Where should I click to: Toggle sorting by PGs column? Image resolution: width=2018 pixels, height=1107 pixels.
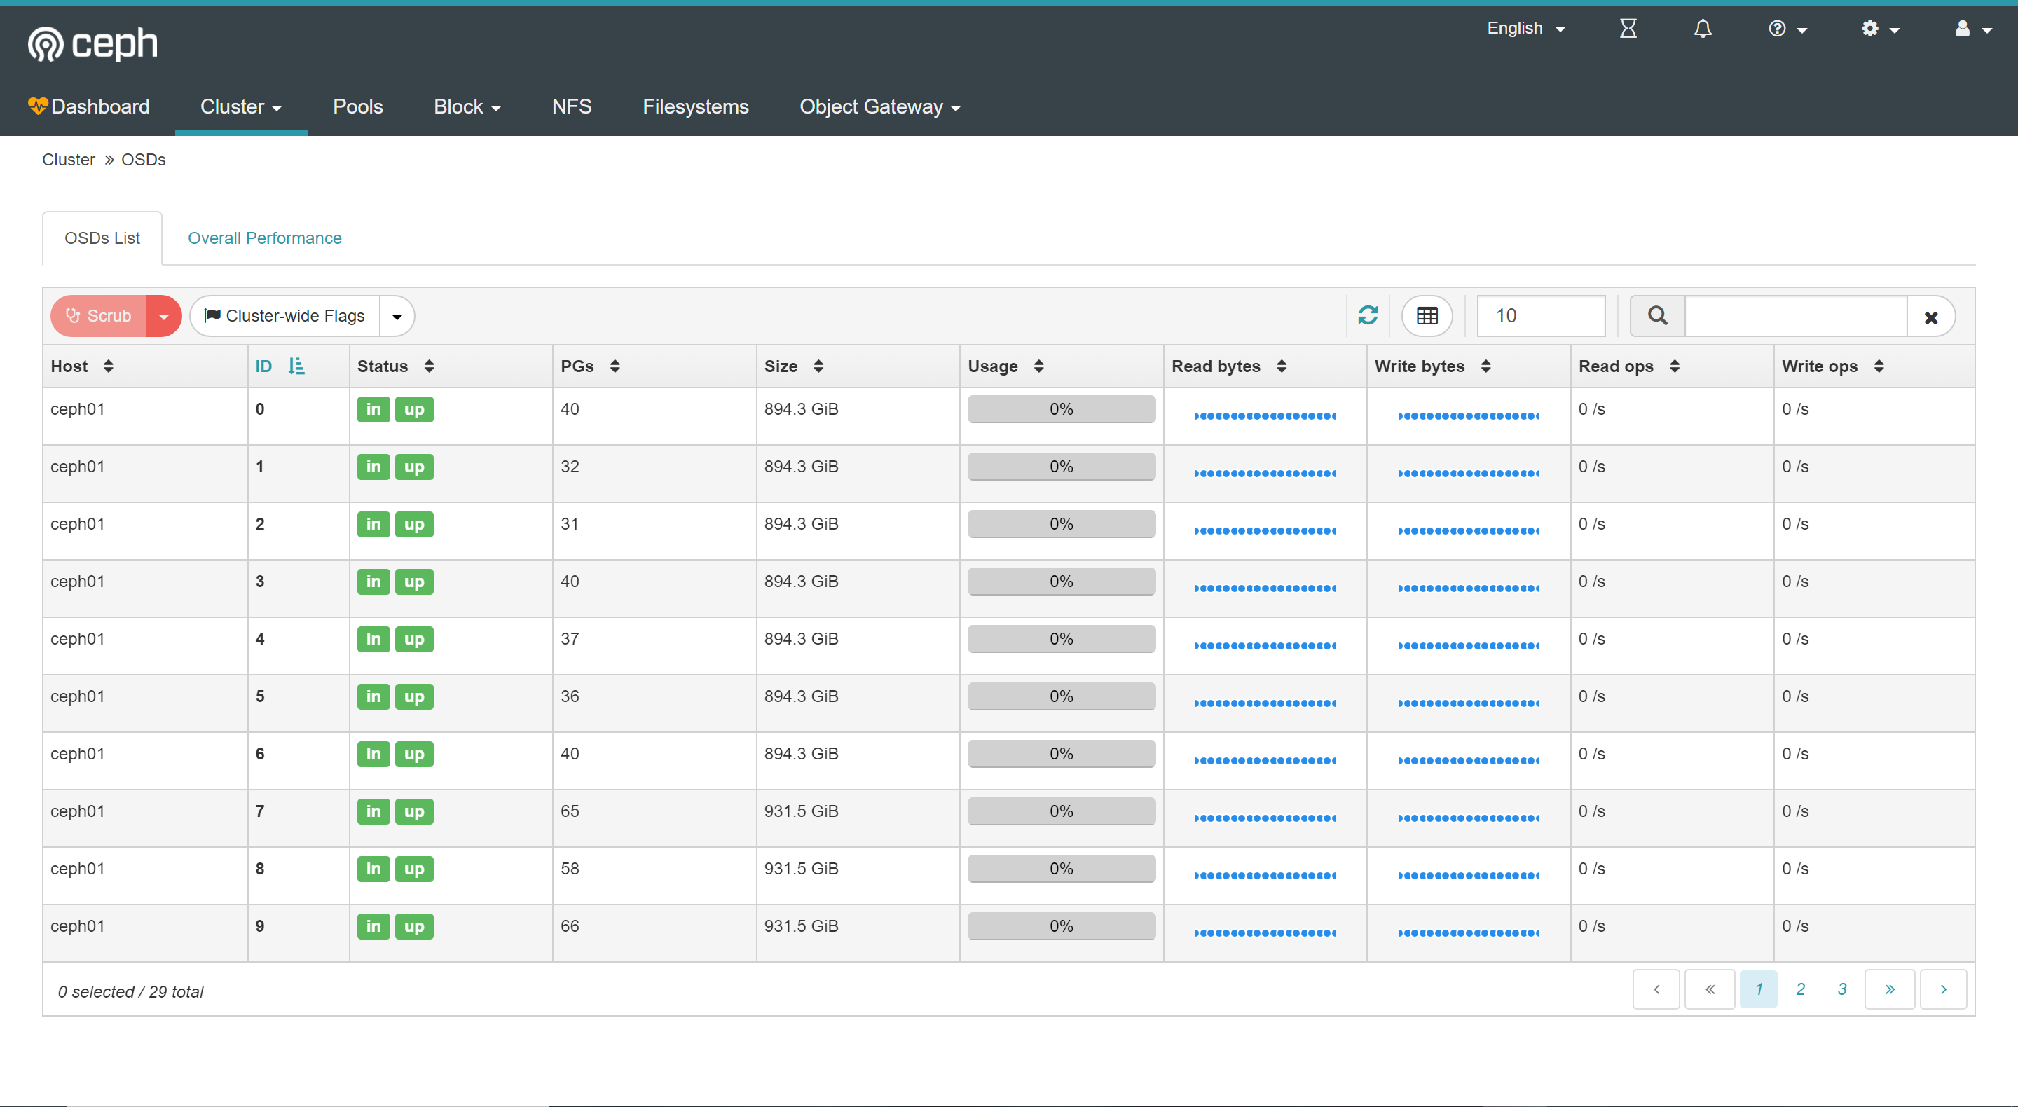pos(590,366)
